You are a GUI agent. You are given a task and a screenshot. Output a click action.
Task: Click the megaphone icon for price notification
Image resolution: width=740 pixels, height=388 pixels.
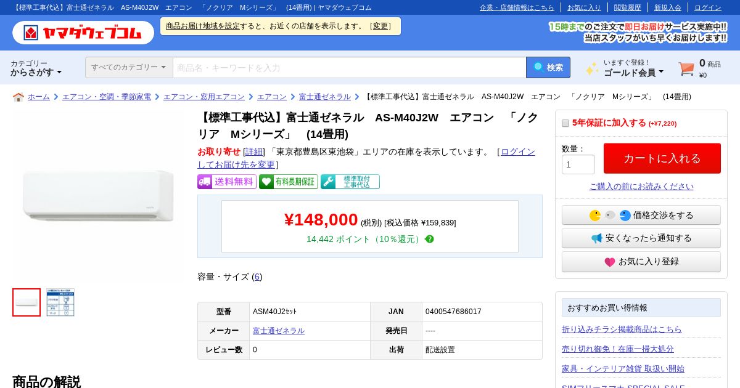coord(596,238)
